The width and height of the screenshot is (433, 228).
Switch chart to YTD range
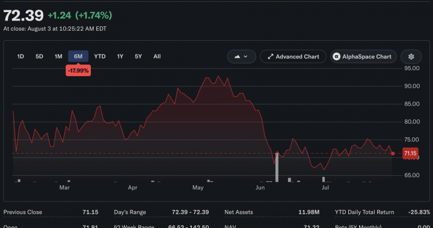click(100, 56)
